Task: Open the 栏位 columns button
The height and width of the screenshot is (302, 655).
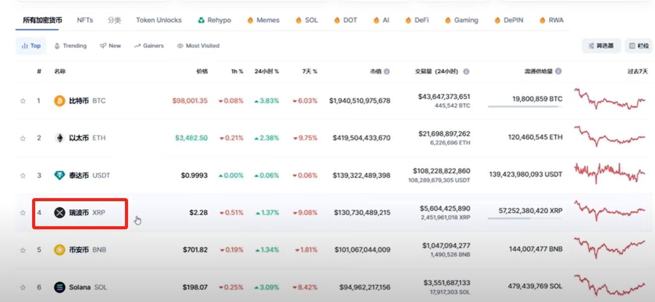Action: coord(638,46)
